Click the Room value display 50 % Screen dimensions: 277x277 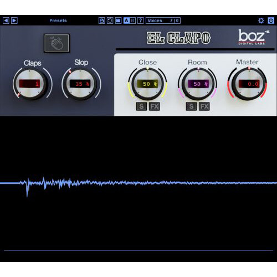point(198,84)
